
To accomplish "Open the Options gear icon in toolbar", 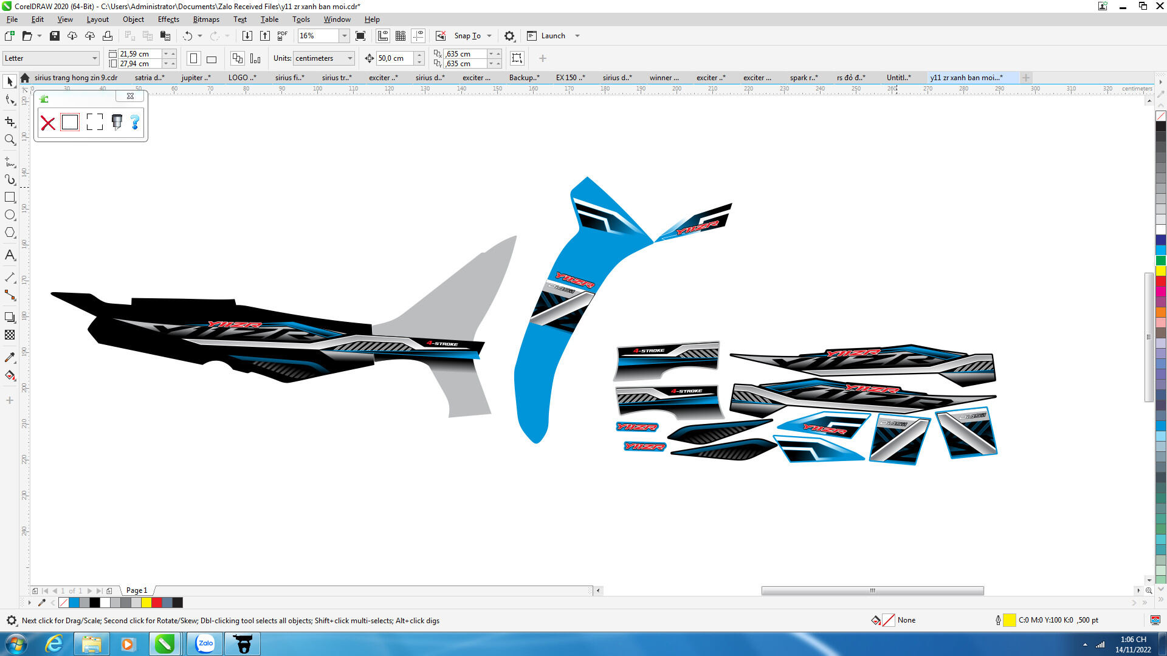I will (509, 36).
